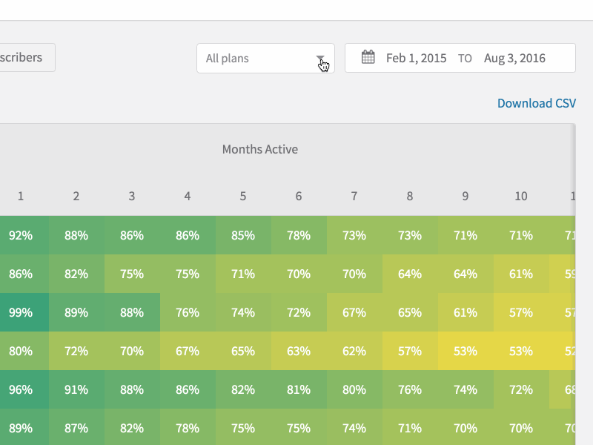Click the TO label between the dates

(465, 58)
